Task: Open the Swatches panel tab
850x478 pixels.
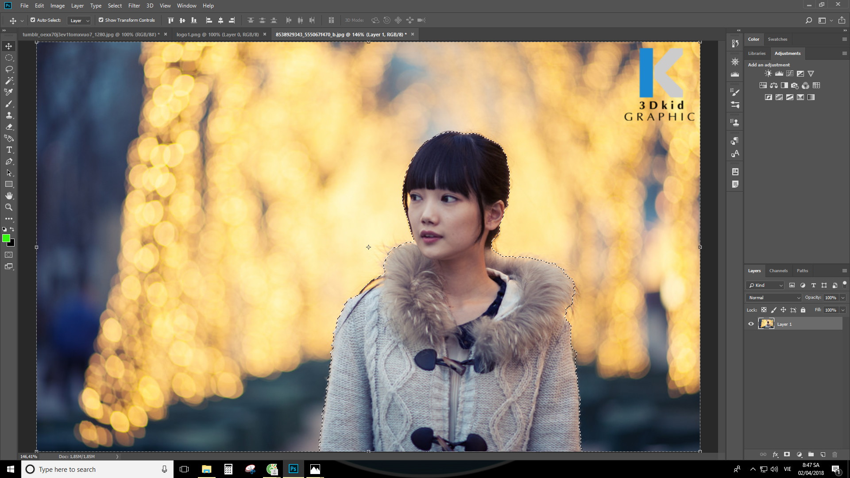Action: [x=777, y=39]
